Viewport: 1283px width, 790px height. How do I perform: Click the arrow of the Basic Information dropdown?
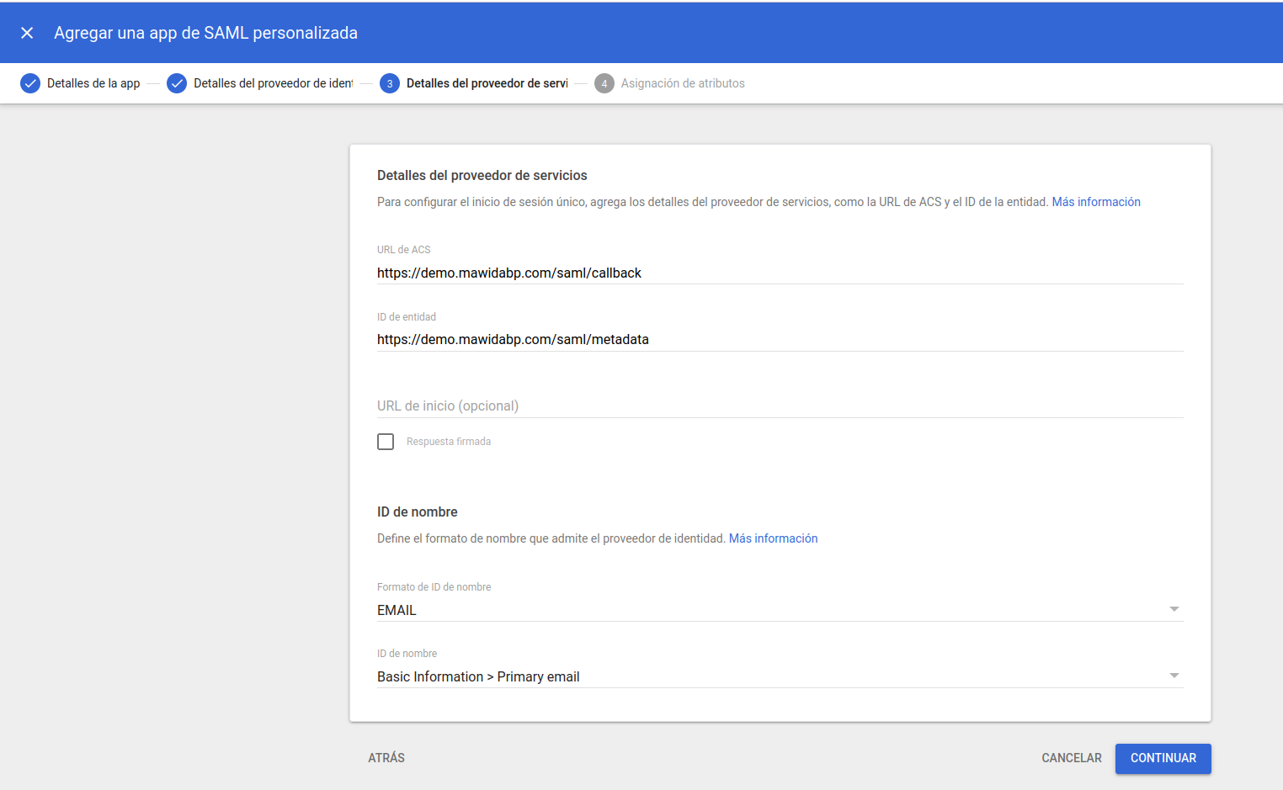[1174, 676]
